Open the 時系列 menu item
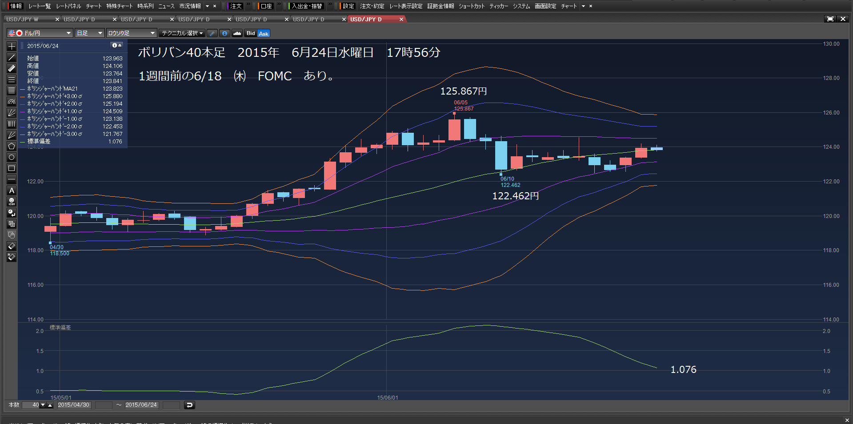Screen dimensions: 853x424 (145, 6)
